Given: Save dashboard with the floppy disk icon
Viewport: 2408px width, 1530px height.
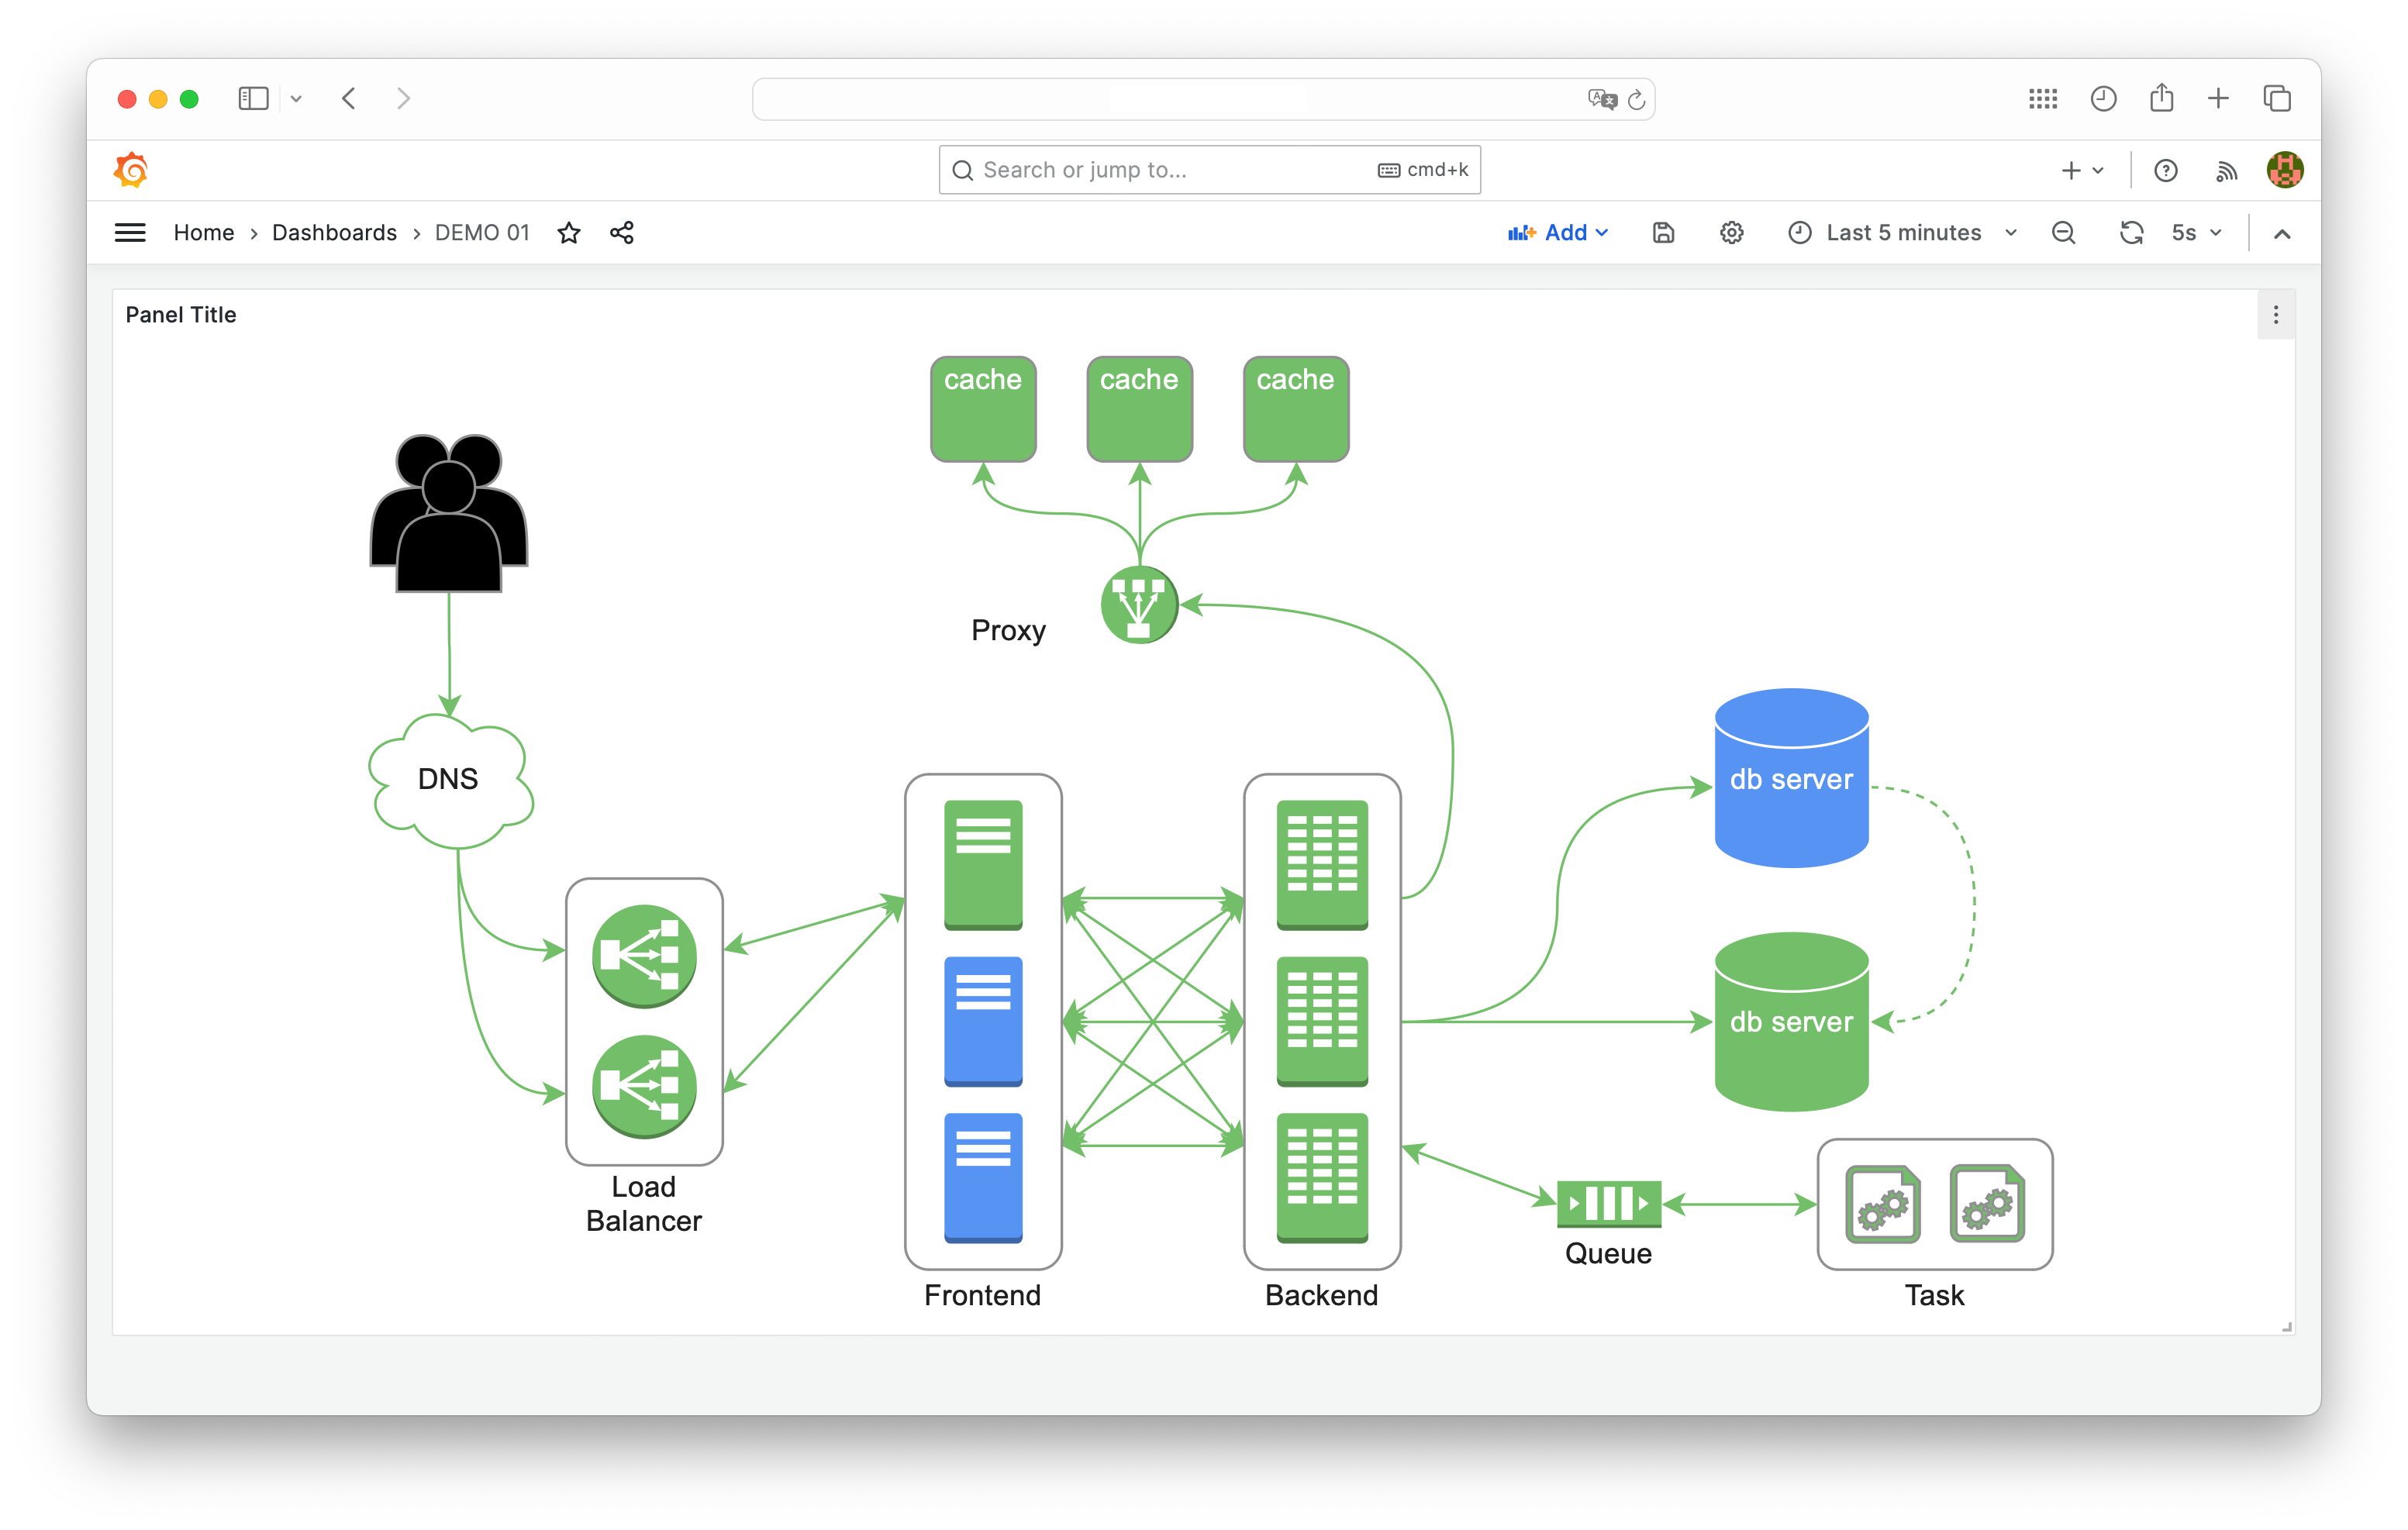Looking at the screenshot, I should (x=1663, y=233).
